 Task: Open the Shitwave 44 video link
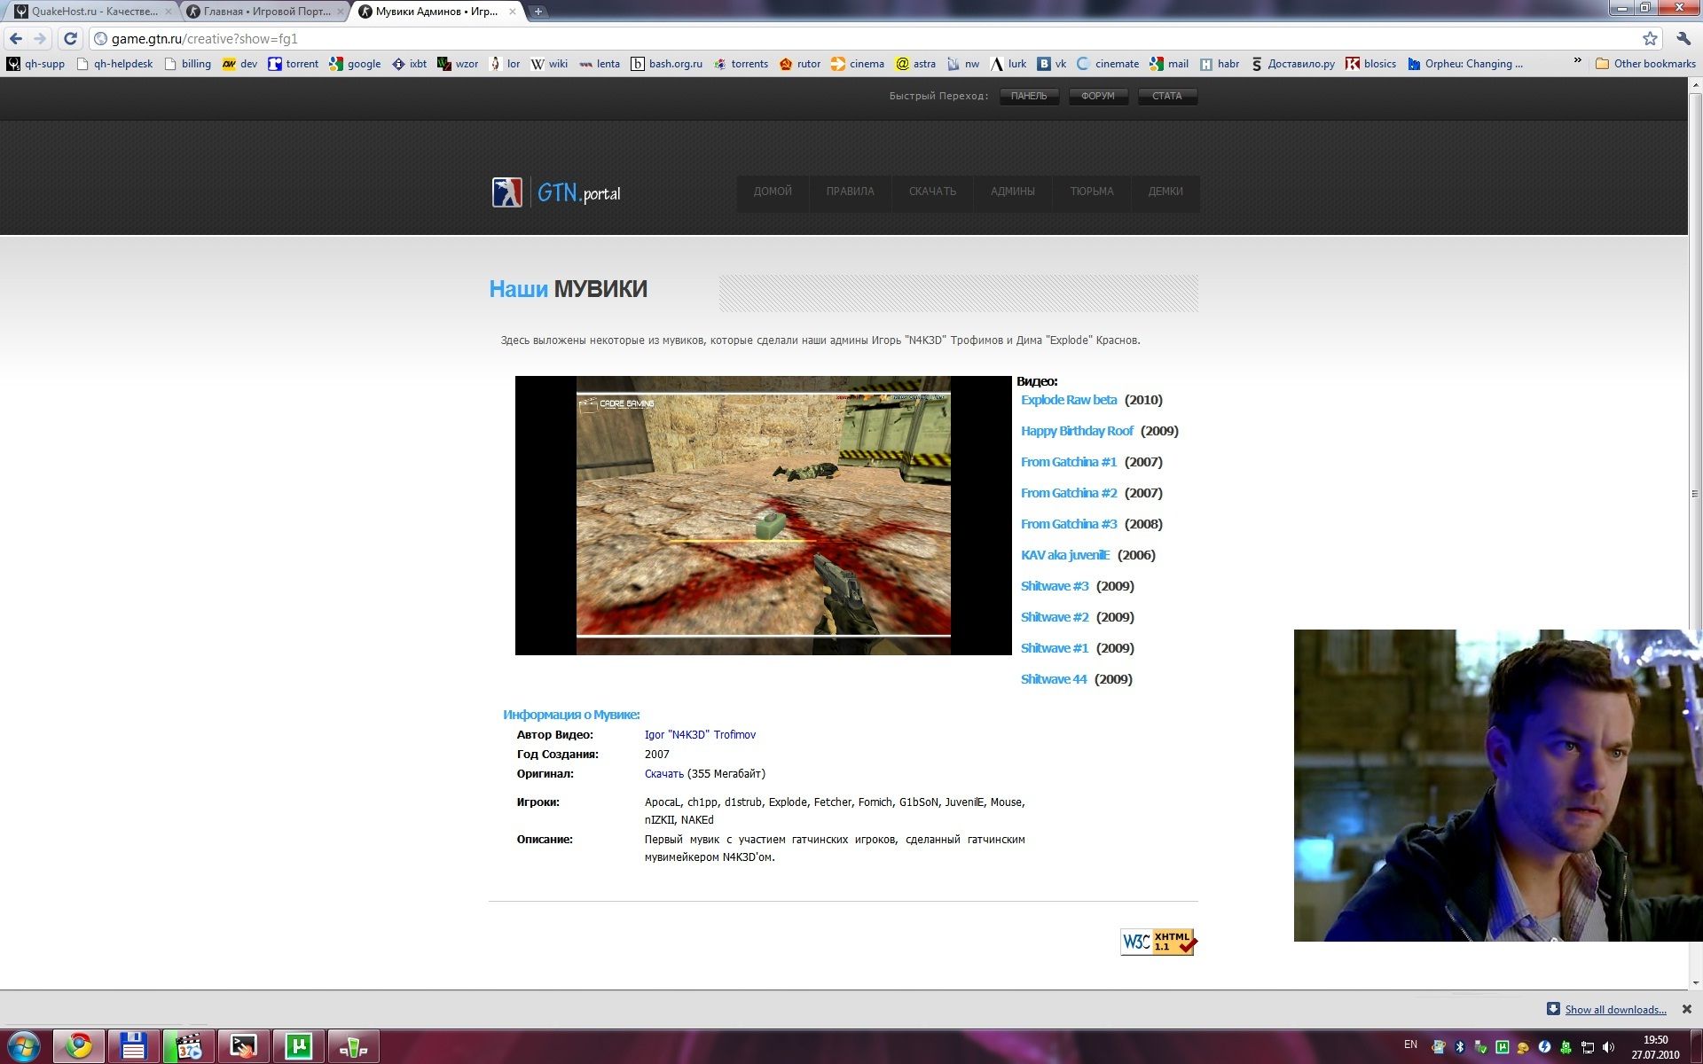[x=1054, y=679]
